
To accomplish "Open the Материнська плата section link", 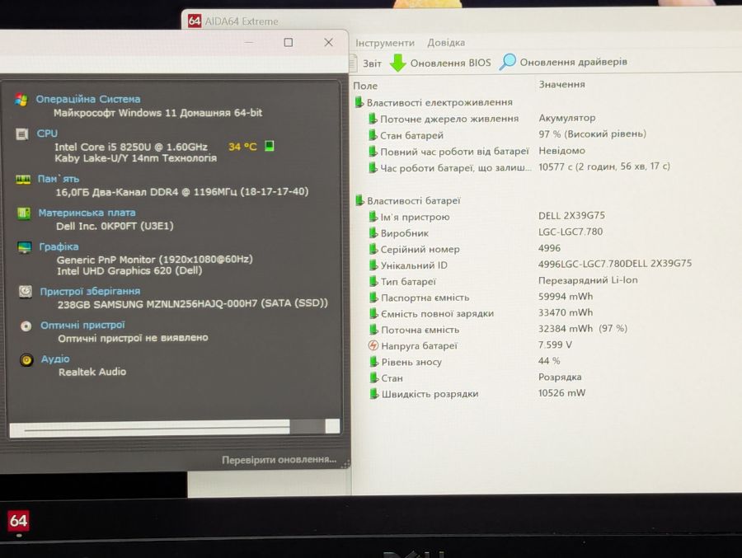I will [87, 213].
